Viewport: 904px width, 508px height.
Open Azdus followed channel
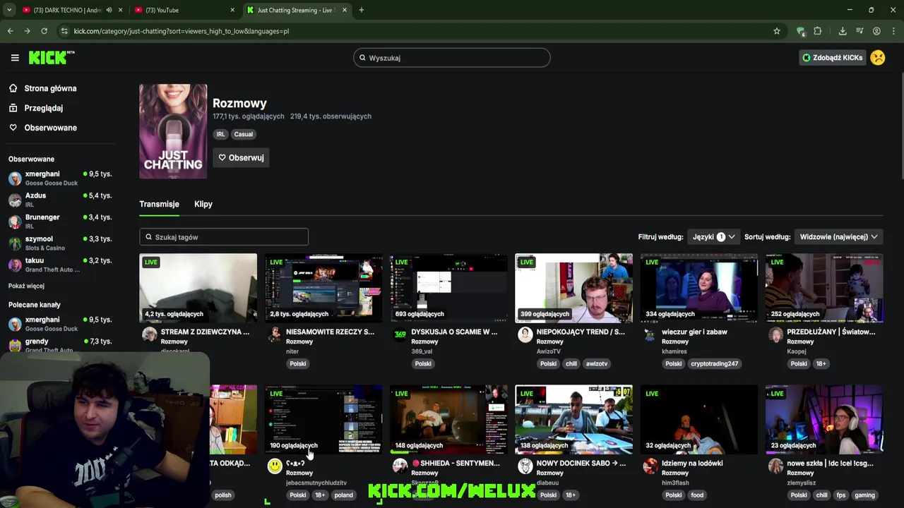[x=60, y=200]
